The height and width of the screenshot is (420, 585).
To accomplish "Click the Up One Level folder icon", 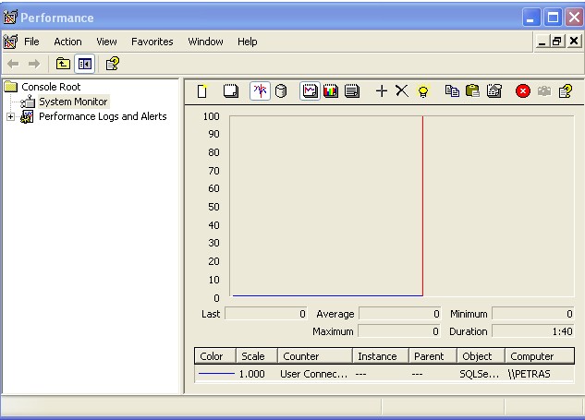I will tap(63, 64).
